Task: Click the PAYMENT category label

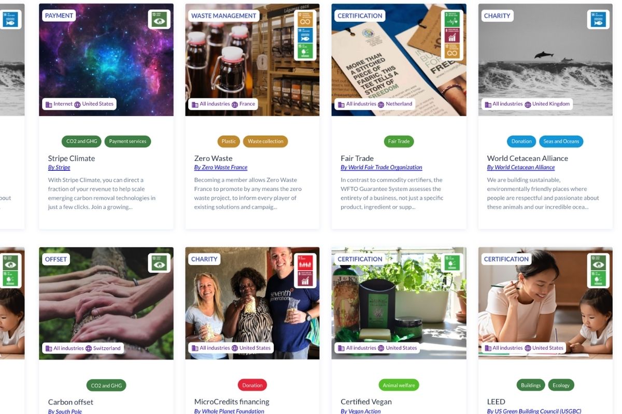Action: (x=59, y=16)
